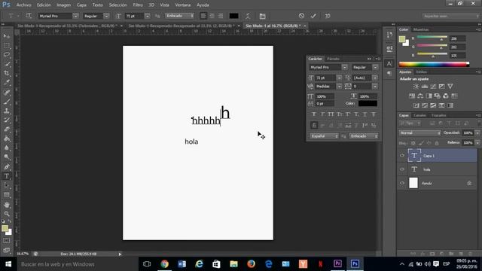Switch to the Canales tab
This screenshot has width=482, height=271.
(x=419, y=115)
